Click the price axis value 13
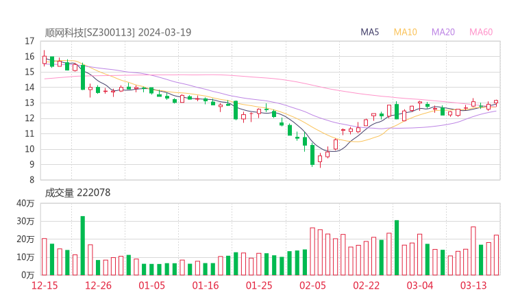Viewport: 507px width, 301px height. pos(29,103)
